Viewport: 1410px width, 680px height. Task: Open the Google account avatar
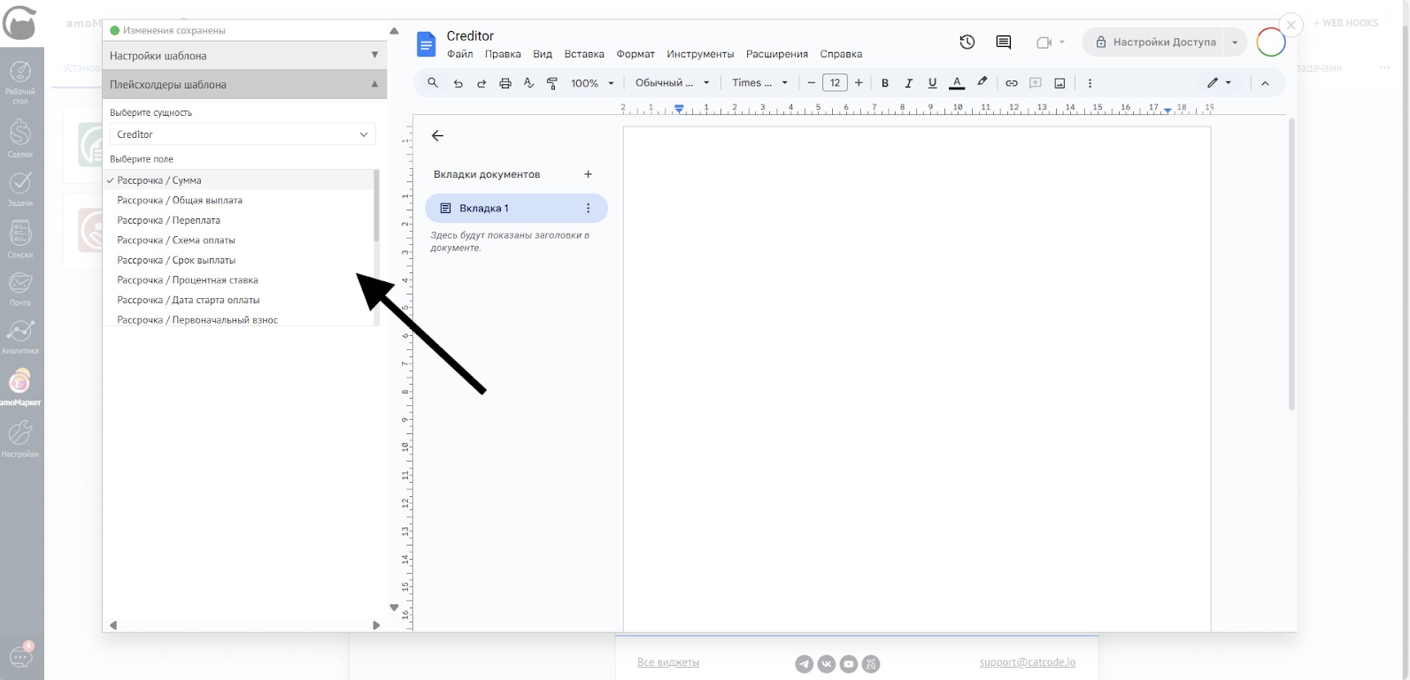[x=1271, y=42]
